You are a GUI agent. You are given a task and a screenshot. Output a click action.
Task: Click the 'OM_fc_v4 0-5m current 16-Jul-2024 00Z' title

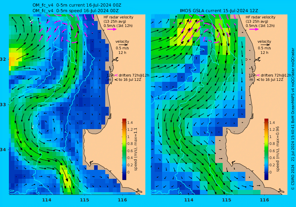[77, 5]
